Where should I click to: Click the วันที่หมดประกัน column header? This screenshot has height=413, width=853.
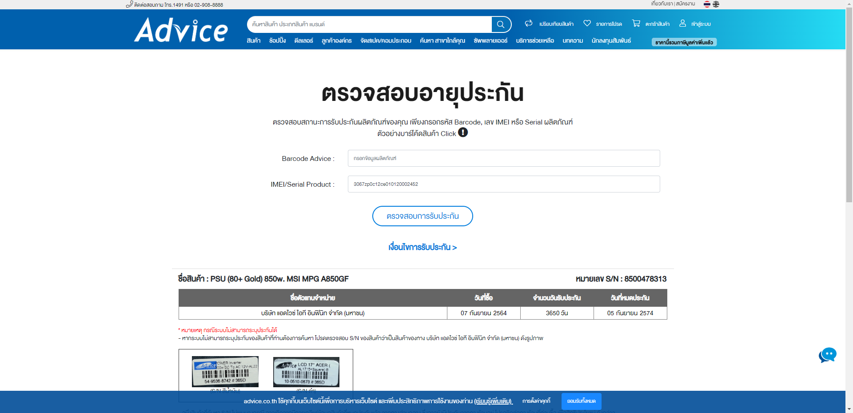pos(630,298)
